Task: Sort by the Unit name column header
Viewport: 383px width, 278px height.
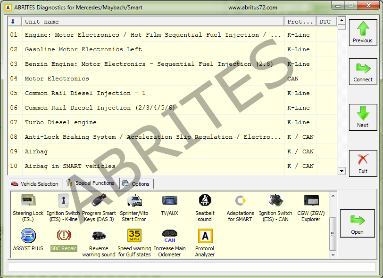Action: tap(153, 22)
